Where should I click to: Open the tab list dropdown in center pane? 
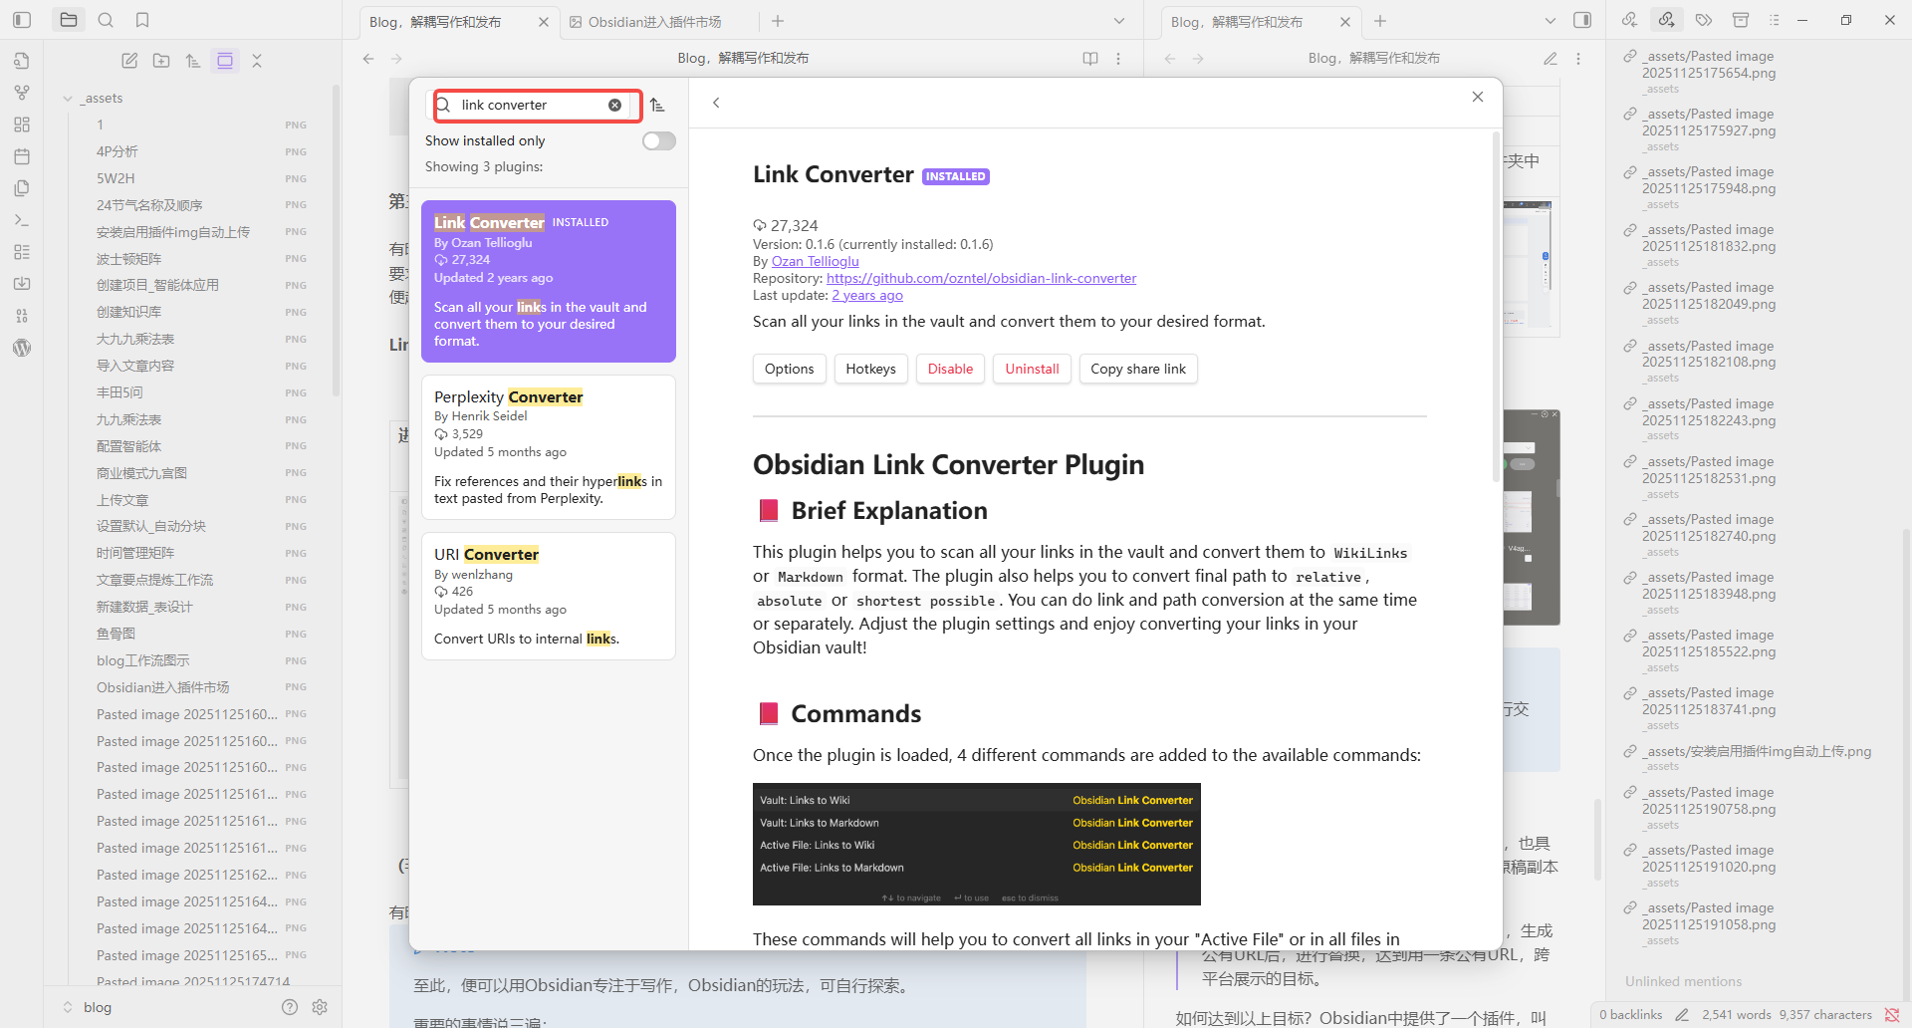[x=1118, y=21]
